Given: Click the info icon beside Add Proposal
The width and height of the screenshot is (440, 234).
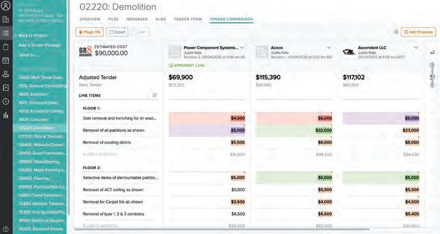Looking at the screenshot, I should 396,32.
